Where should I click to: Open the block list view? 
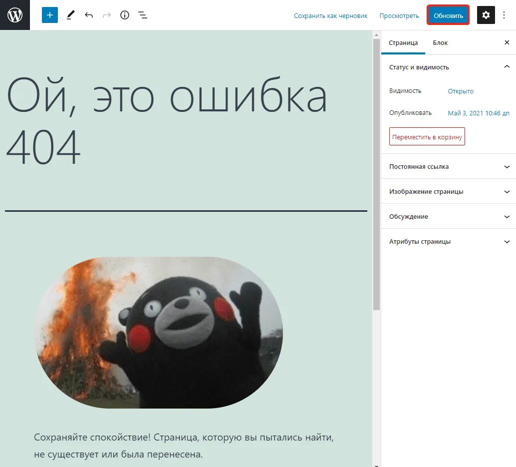coord(143,15)
